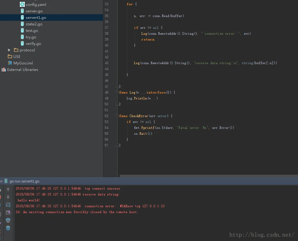Click the up stack trace arrow in console
This screenshot has width=298, height=241.
pyautogui.click(x=8, y=189)
